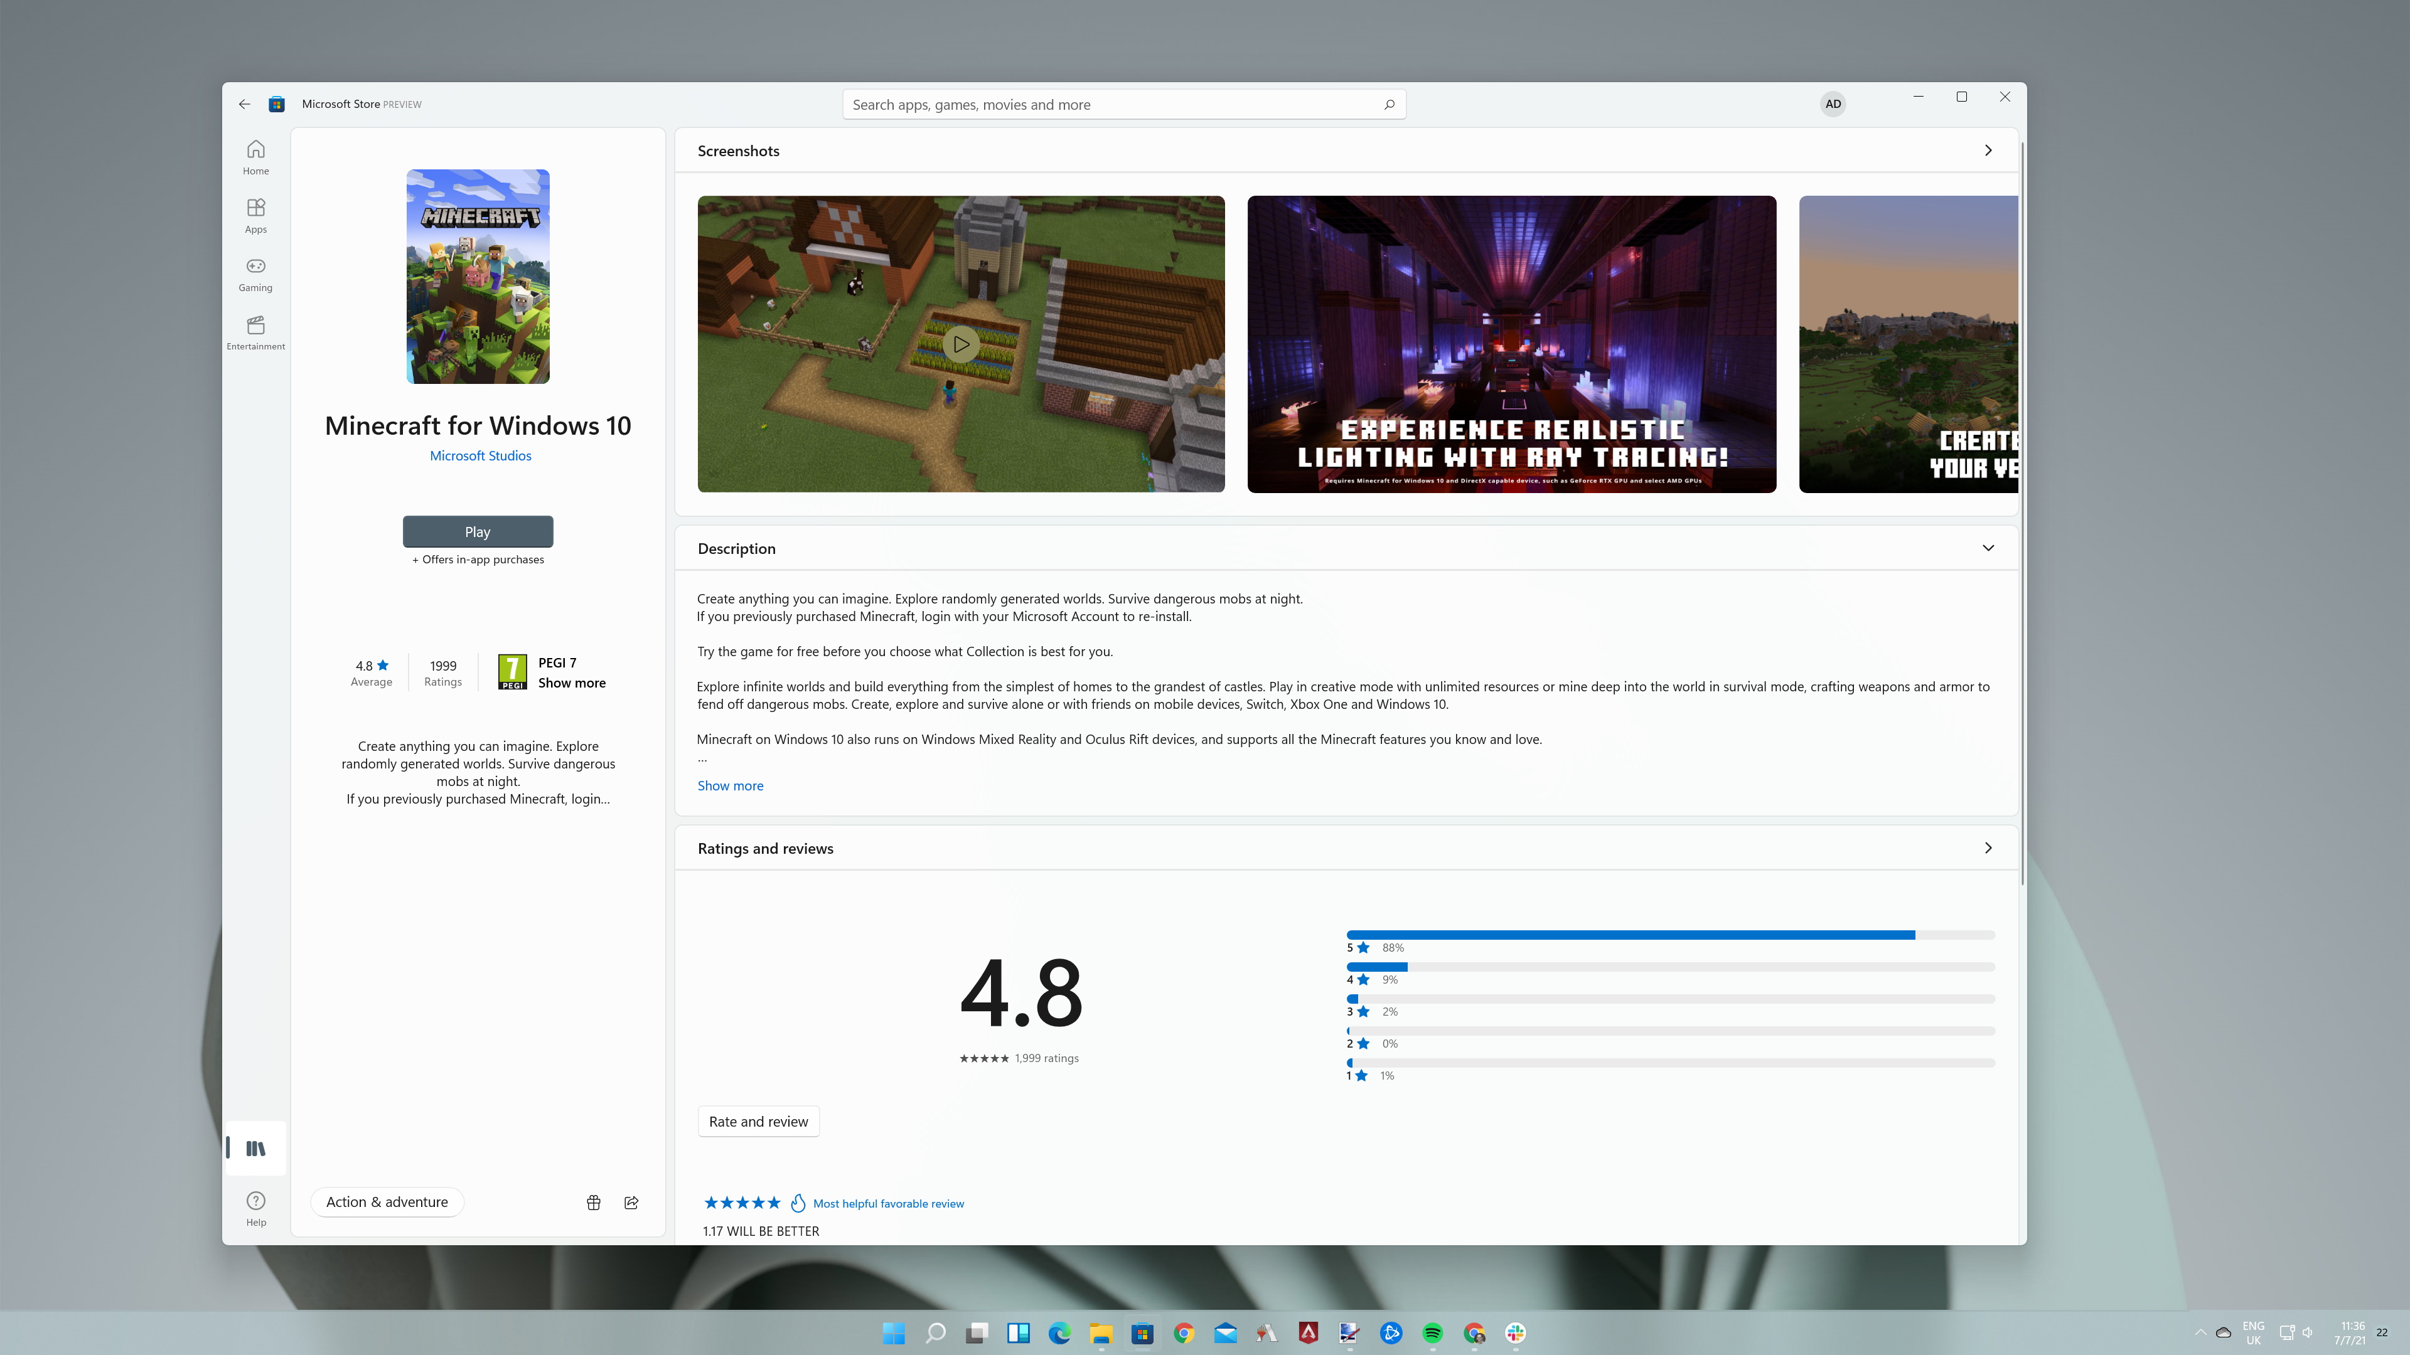The width and height of the screenshot is (2410, 1355).
Task: Collapse the Description section chevron
Action: coord(1988,548)
